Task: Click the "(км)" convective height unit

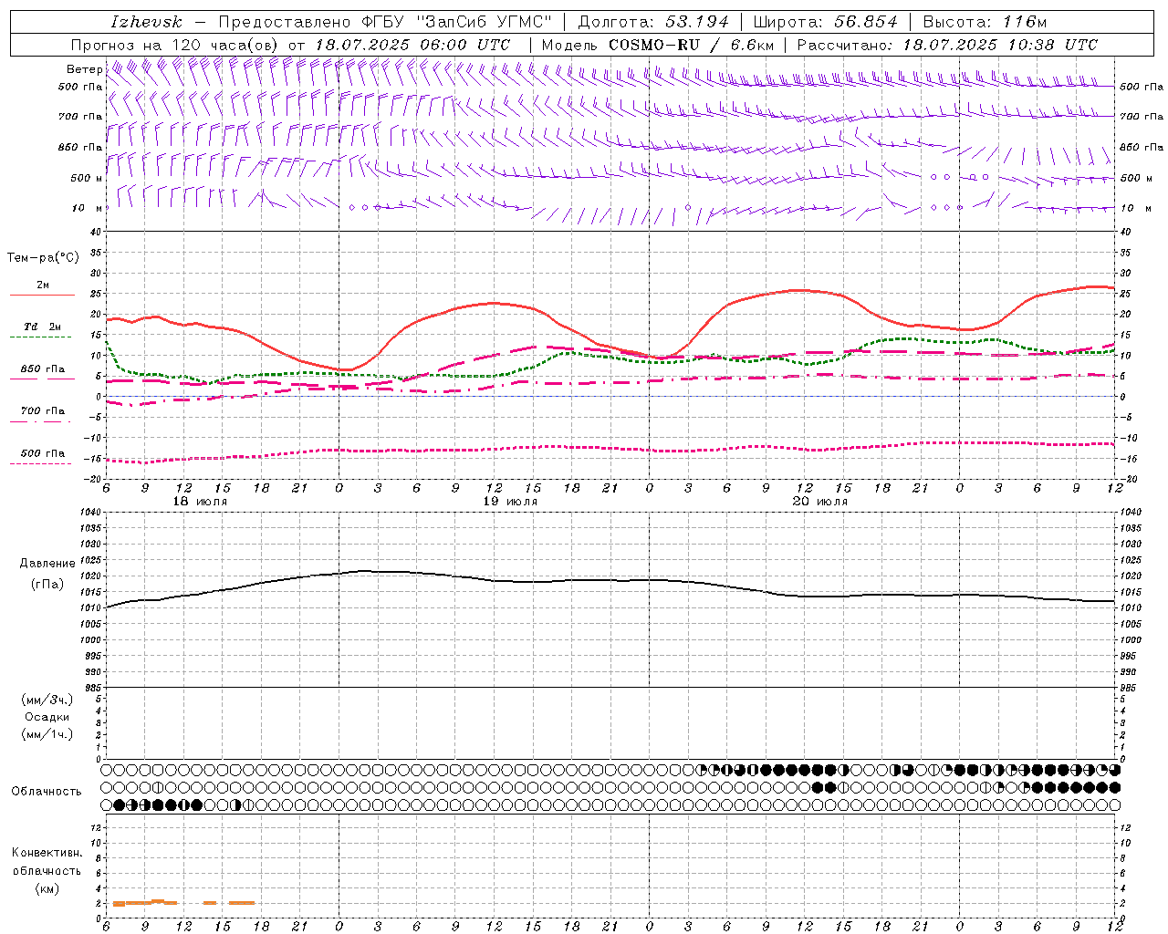Action: (47, 888)
